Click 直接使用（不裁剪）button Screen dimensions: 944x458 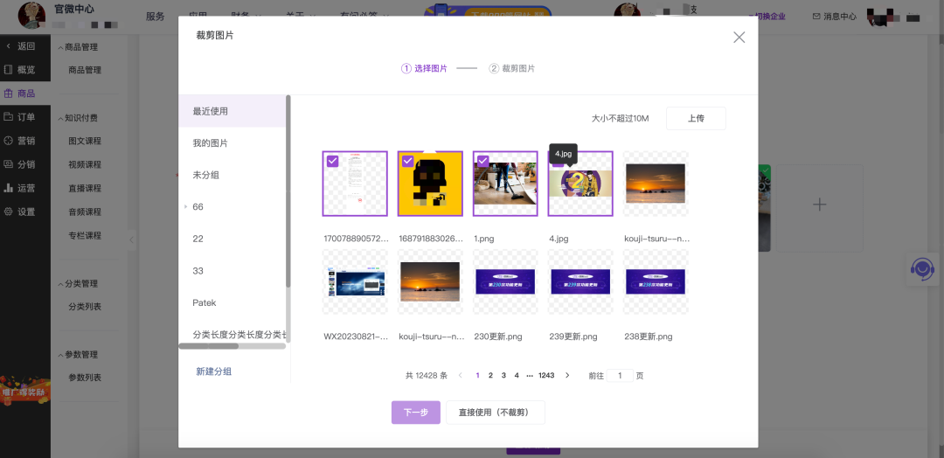[x=495, y=413]
